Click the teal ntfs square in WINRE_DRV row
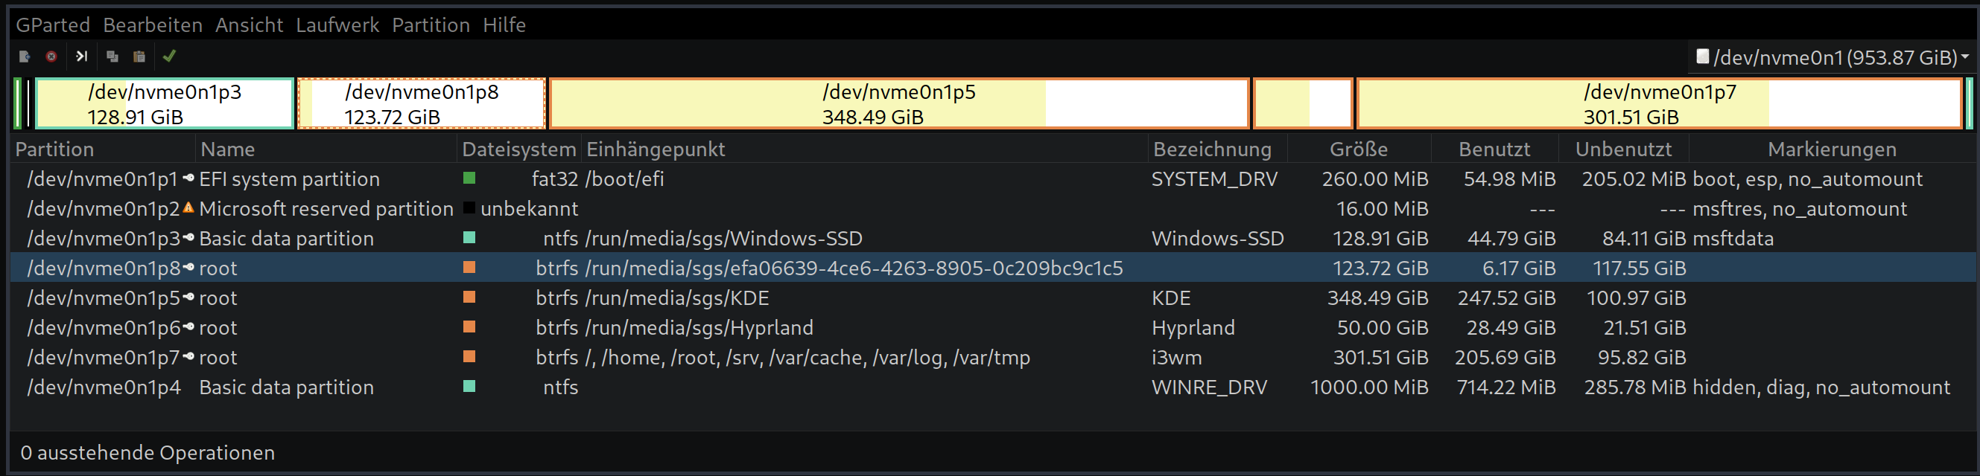Image resolution: width=1980 pixels, height=476 pixels. 469,386
